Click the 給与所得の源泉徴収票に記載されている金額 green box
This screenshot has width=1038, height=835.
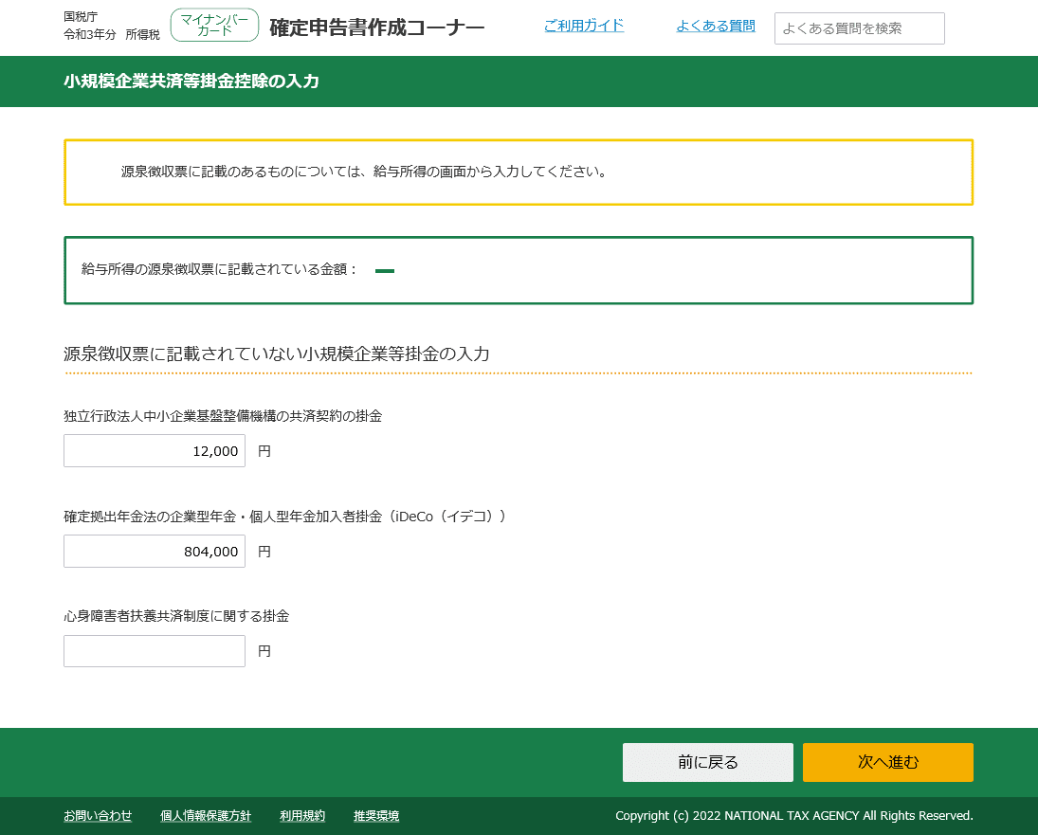518,269
